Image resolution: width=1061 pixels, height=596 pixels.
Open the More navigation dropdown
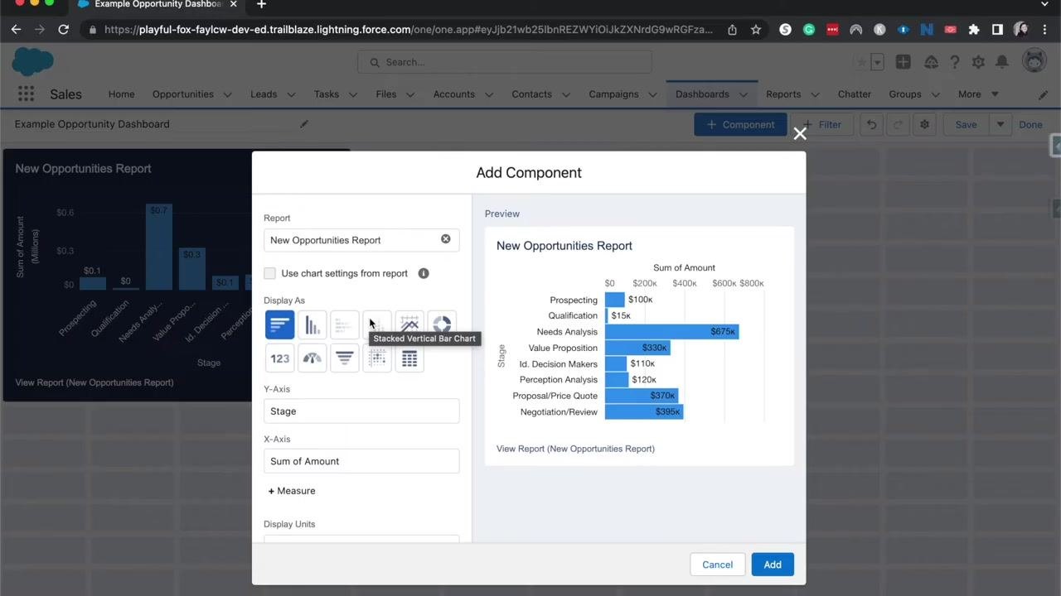pos(978,94)
